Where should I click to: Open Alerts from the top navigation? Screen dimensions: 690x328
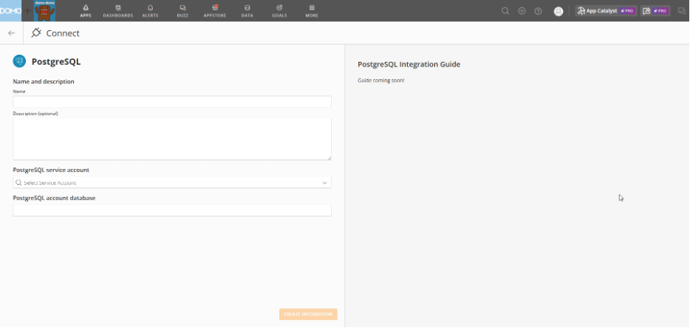[150, 11]
